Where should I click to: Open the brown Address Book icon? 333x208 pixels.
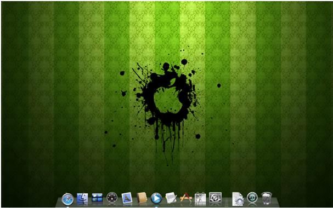pos(142,198)
